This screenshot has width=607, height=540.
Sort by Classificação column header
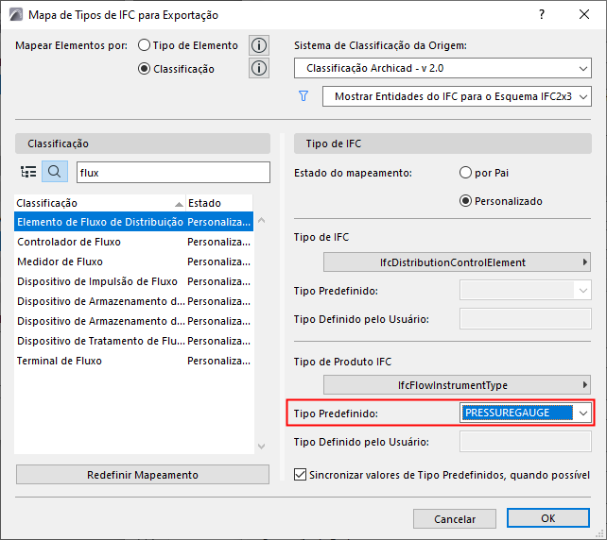(x=100, y=203)
